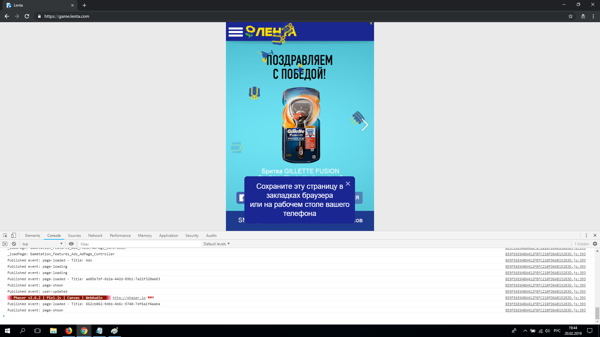The image size is (600, 337).
Task: Open source link for 'user-updated' log line
Action: [545, 291]
